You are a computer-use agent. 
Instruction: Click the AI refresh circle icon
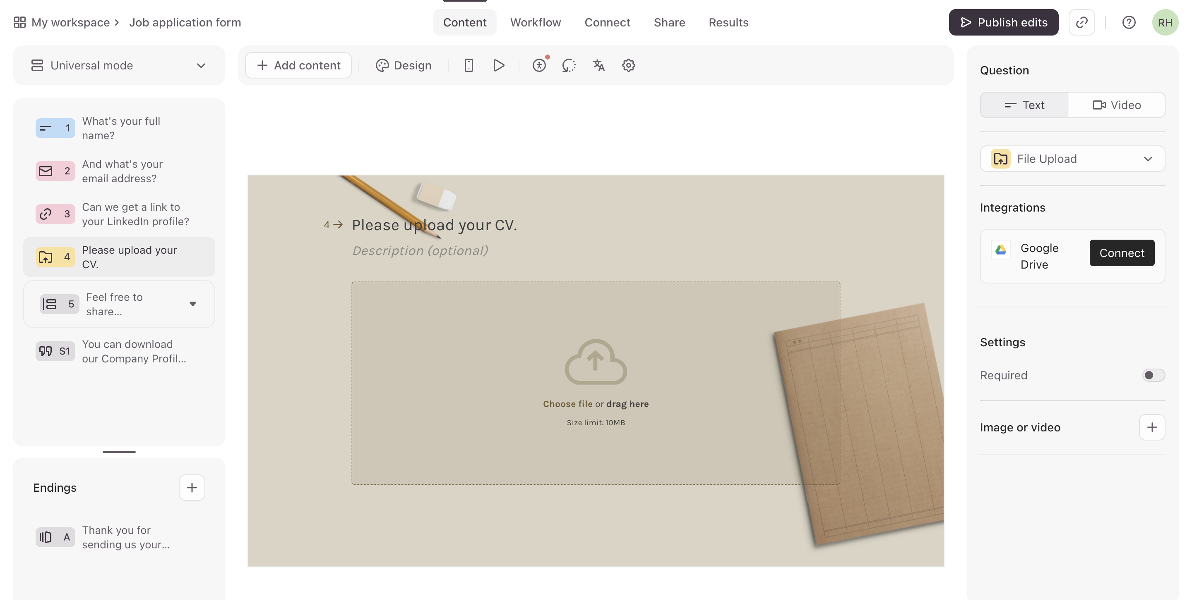click(x=569, y=65)
